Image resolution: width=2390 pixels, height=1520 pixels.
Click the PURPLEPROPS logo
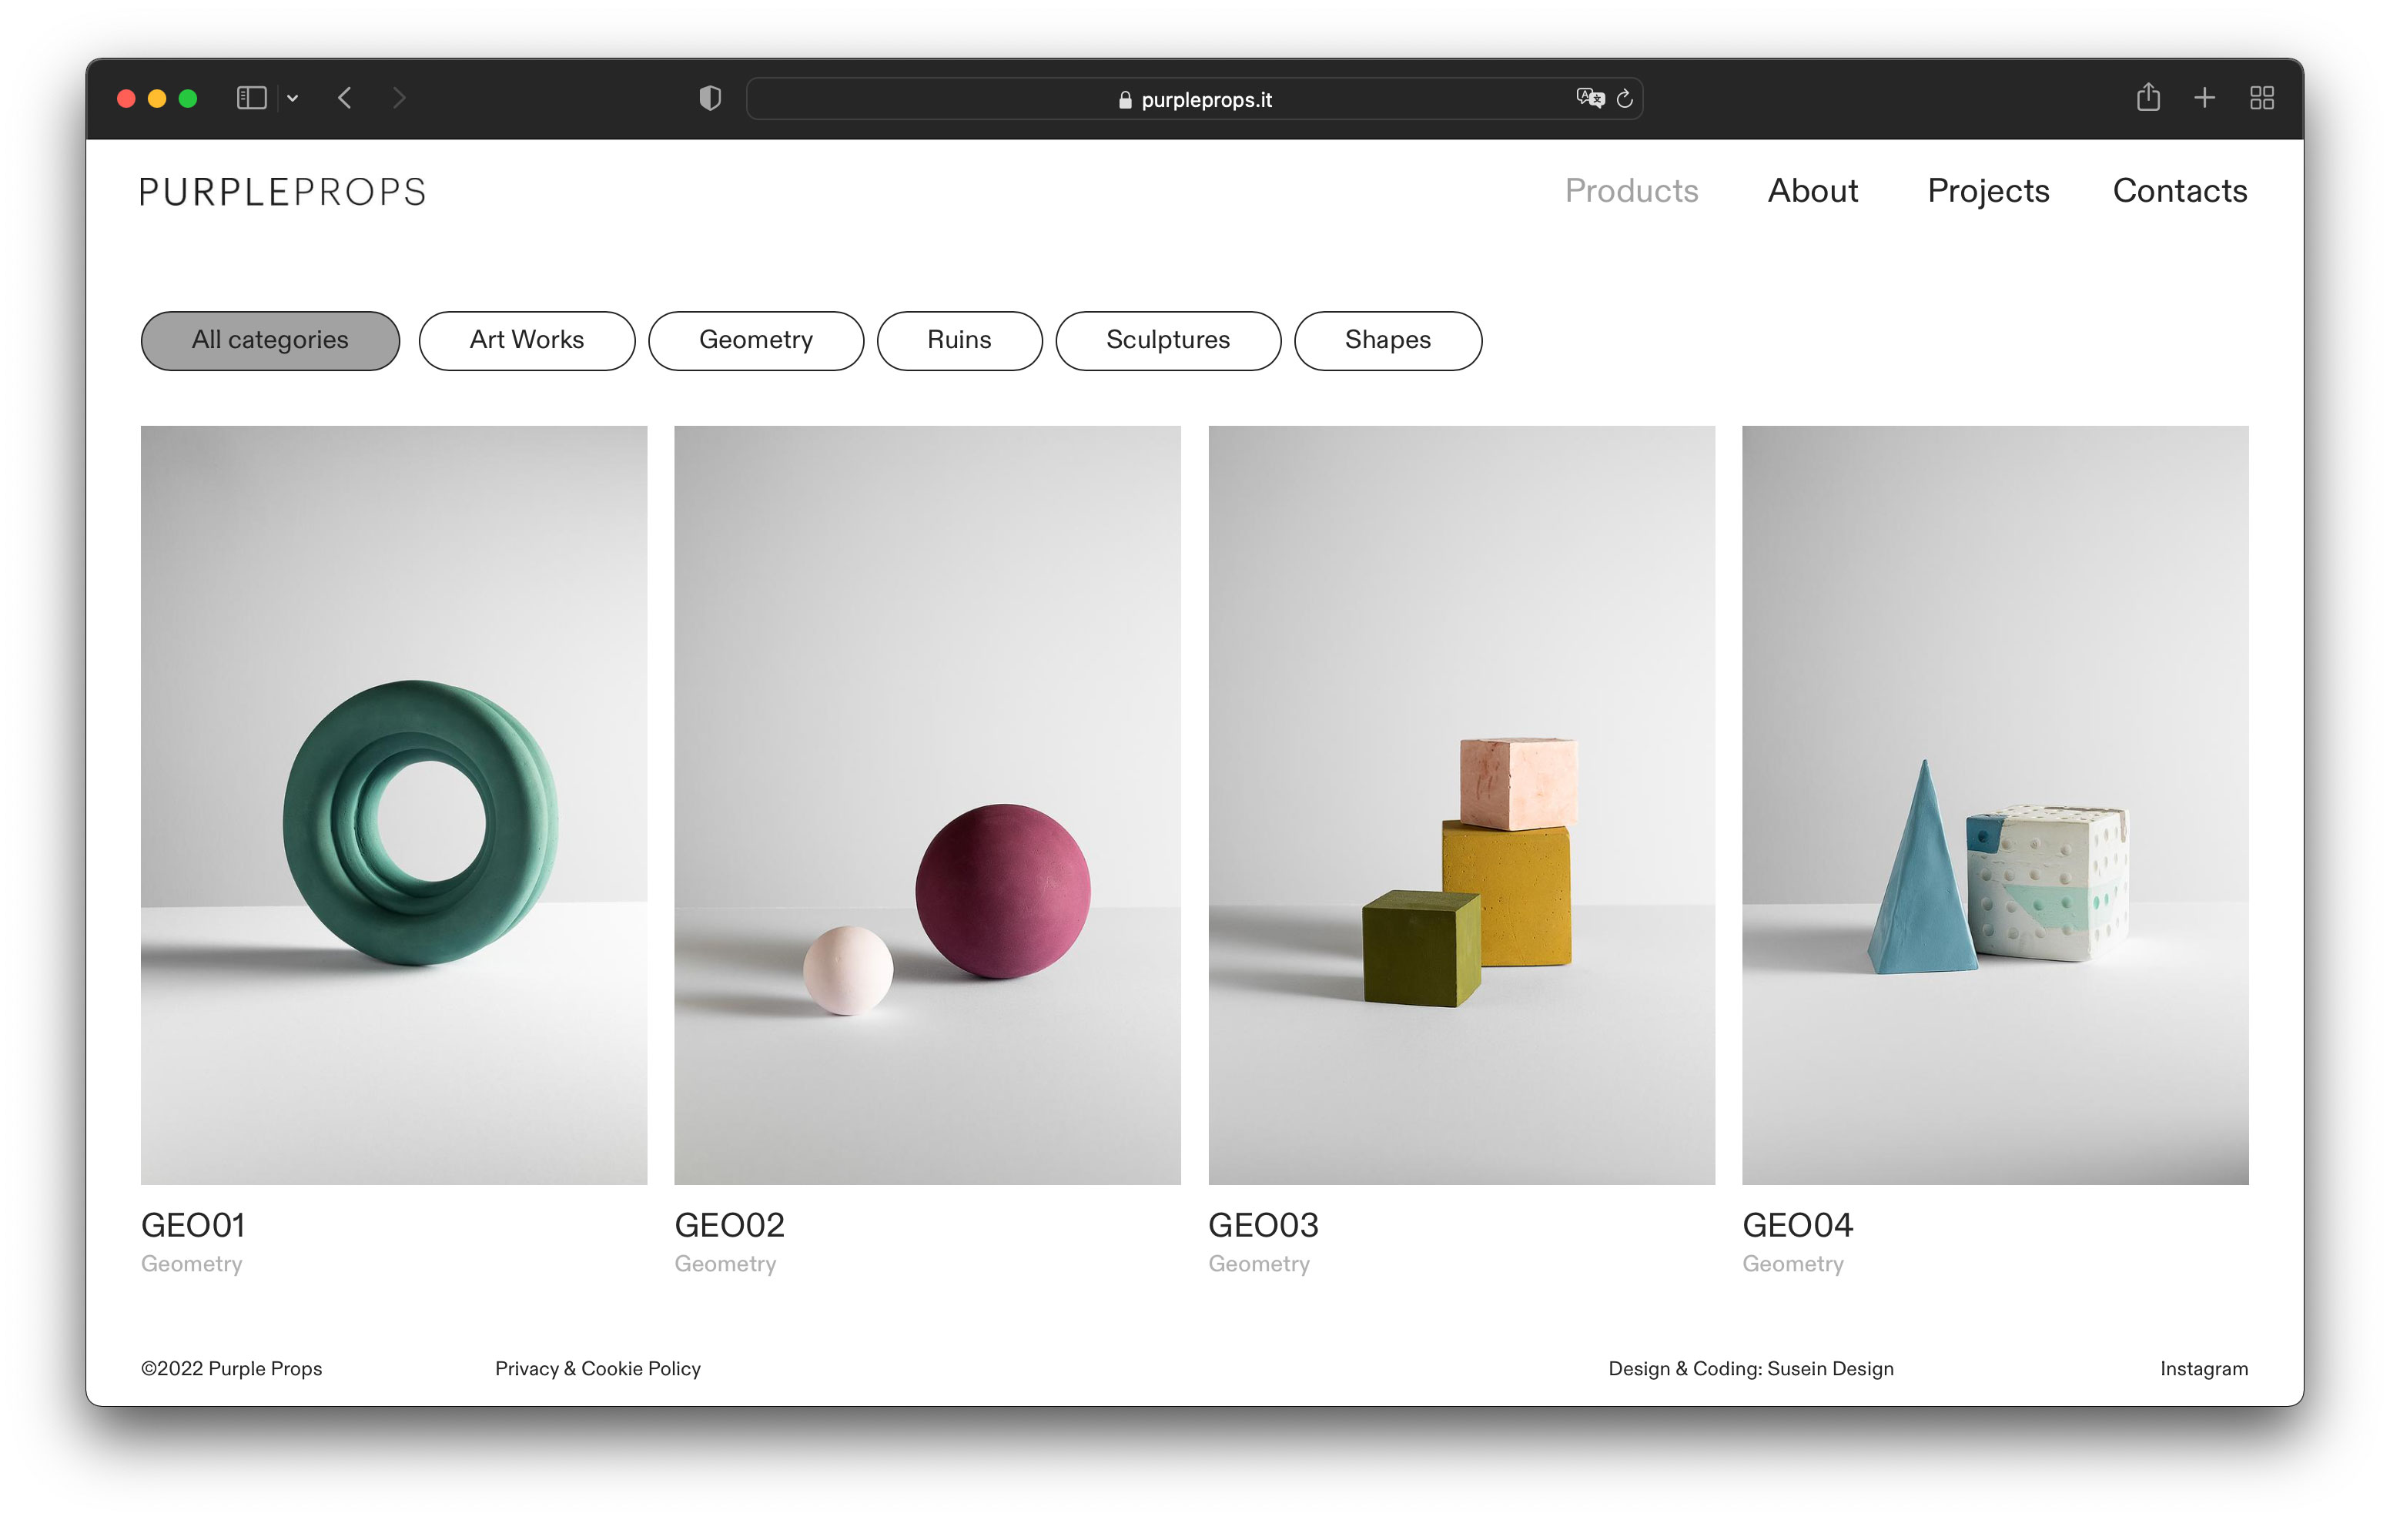pos(282,192)
